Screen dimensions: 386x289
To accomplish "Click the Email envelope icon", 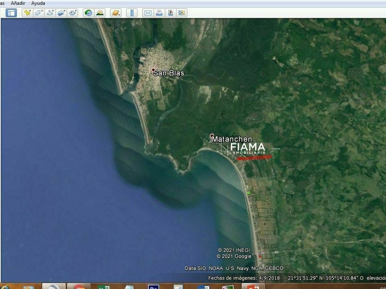I will (x=148, y=13).
